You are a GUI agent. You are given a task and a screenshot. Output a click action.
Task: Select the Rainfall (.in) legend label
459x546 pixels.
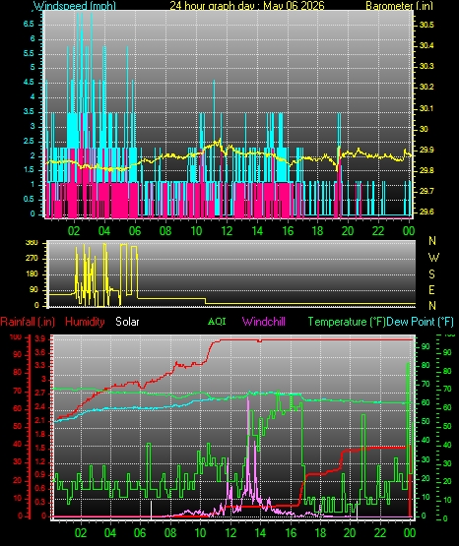28,322
